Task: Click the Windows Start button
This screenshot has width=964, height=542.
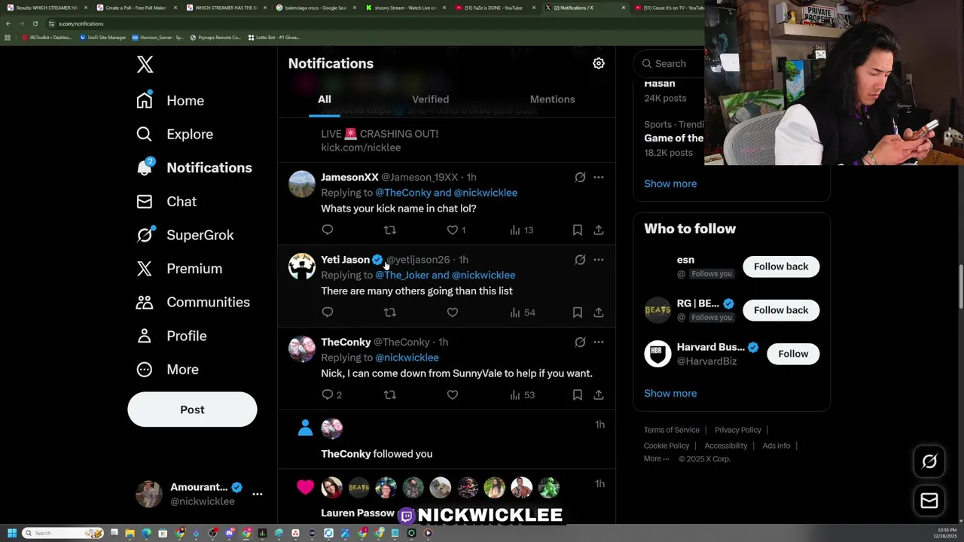Action: point(11,533)
